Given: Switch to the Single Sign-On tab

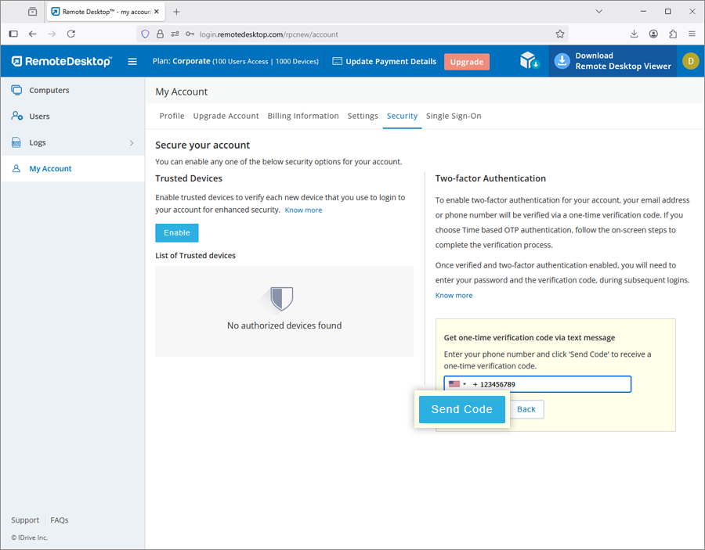Looking at the screenshot, I should point(454,116).
